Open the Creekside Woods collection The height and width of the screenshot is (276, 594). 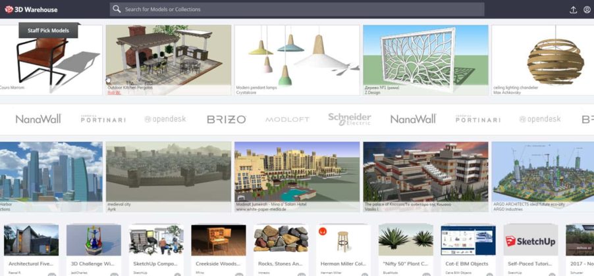219,242
